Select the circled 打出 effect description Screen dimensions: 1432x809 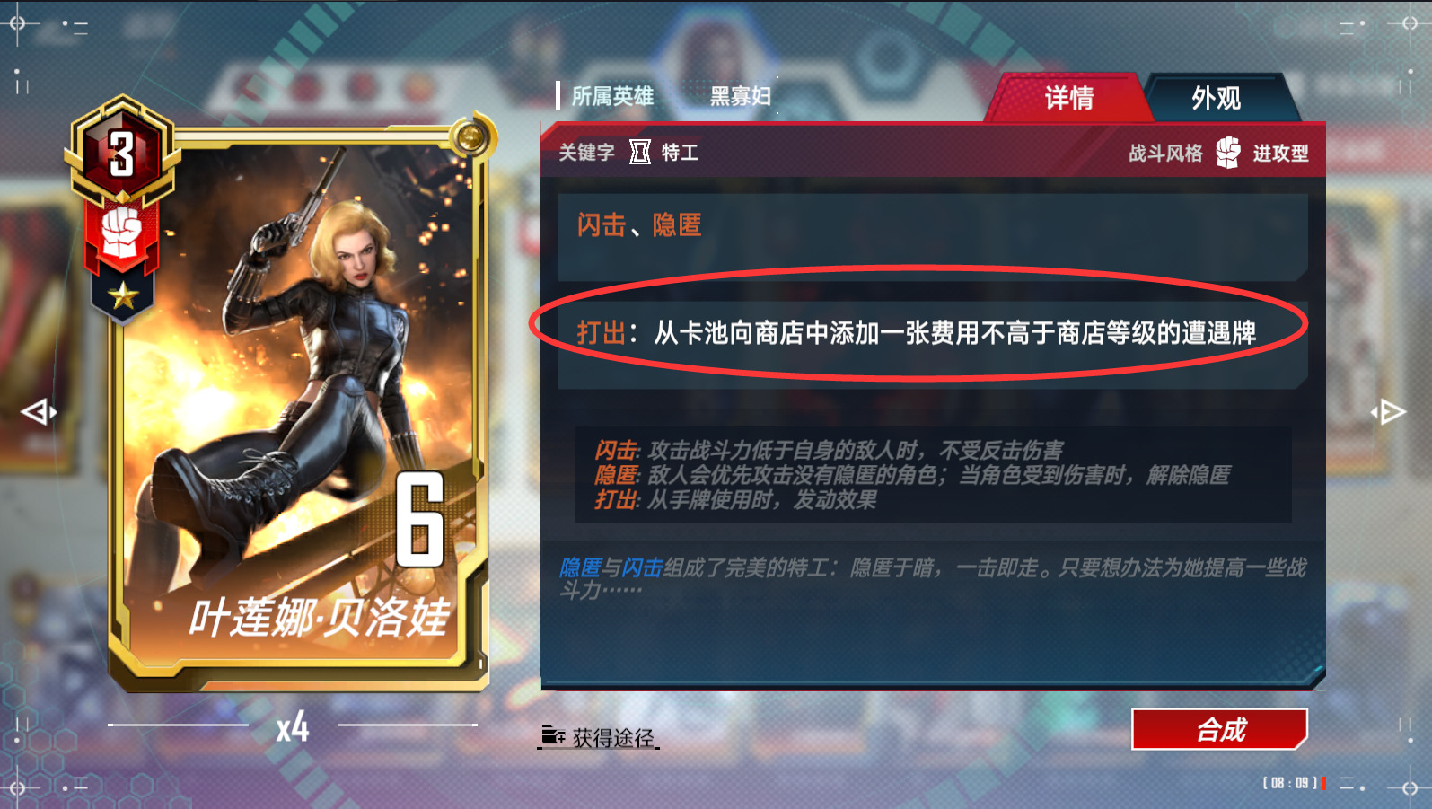(x=918, y=333)
